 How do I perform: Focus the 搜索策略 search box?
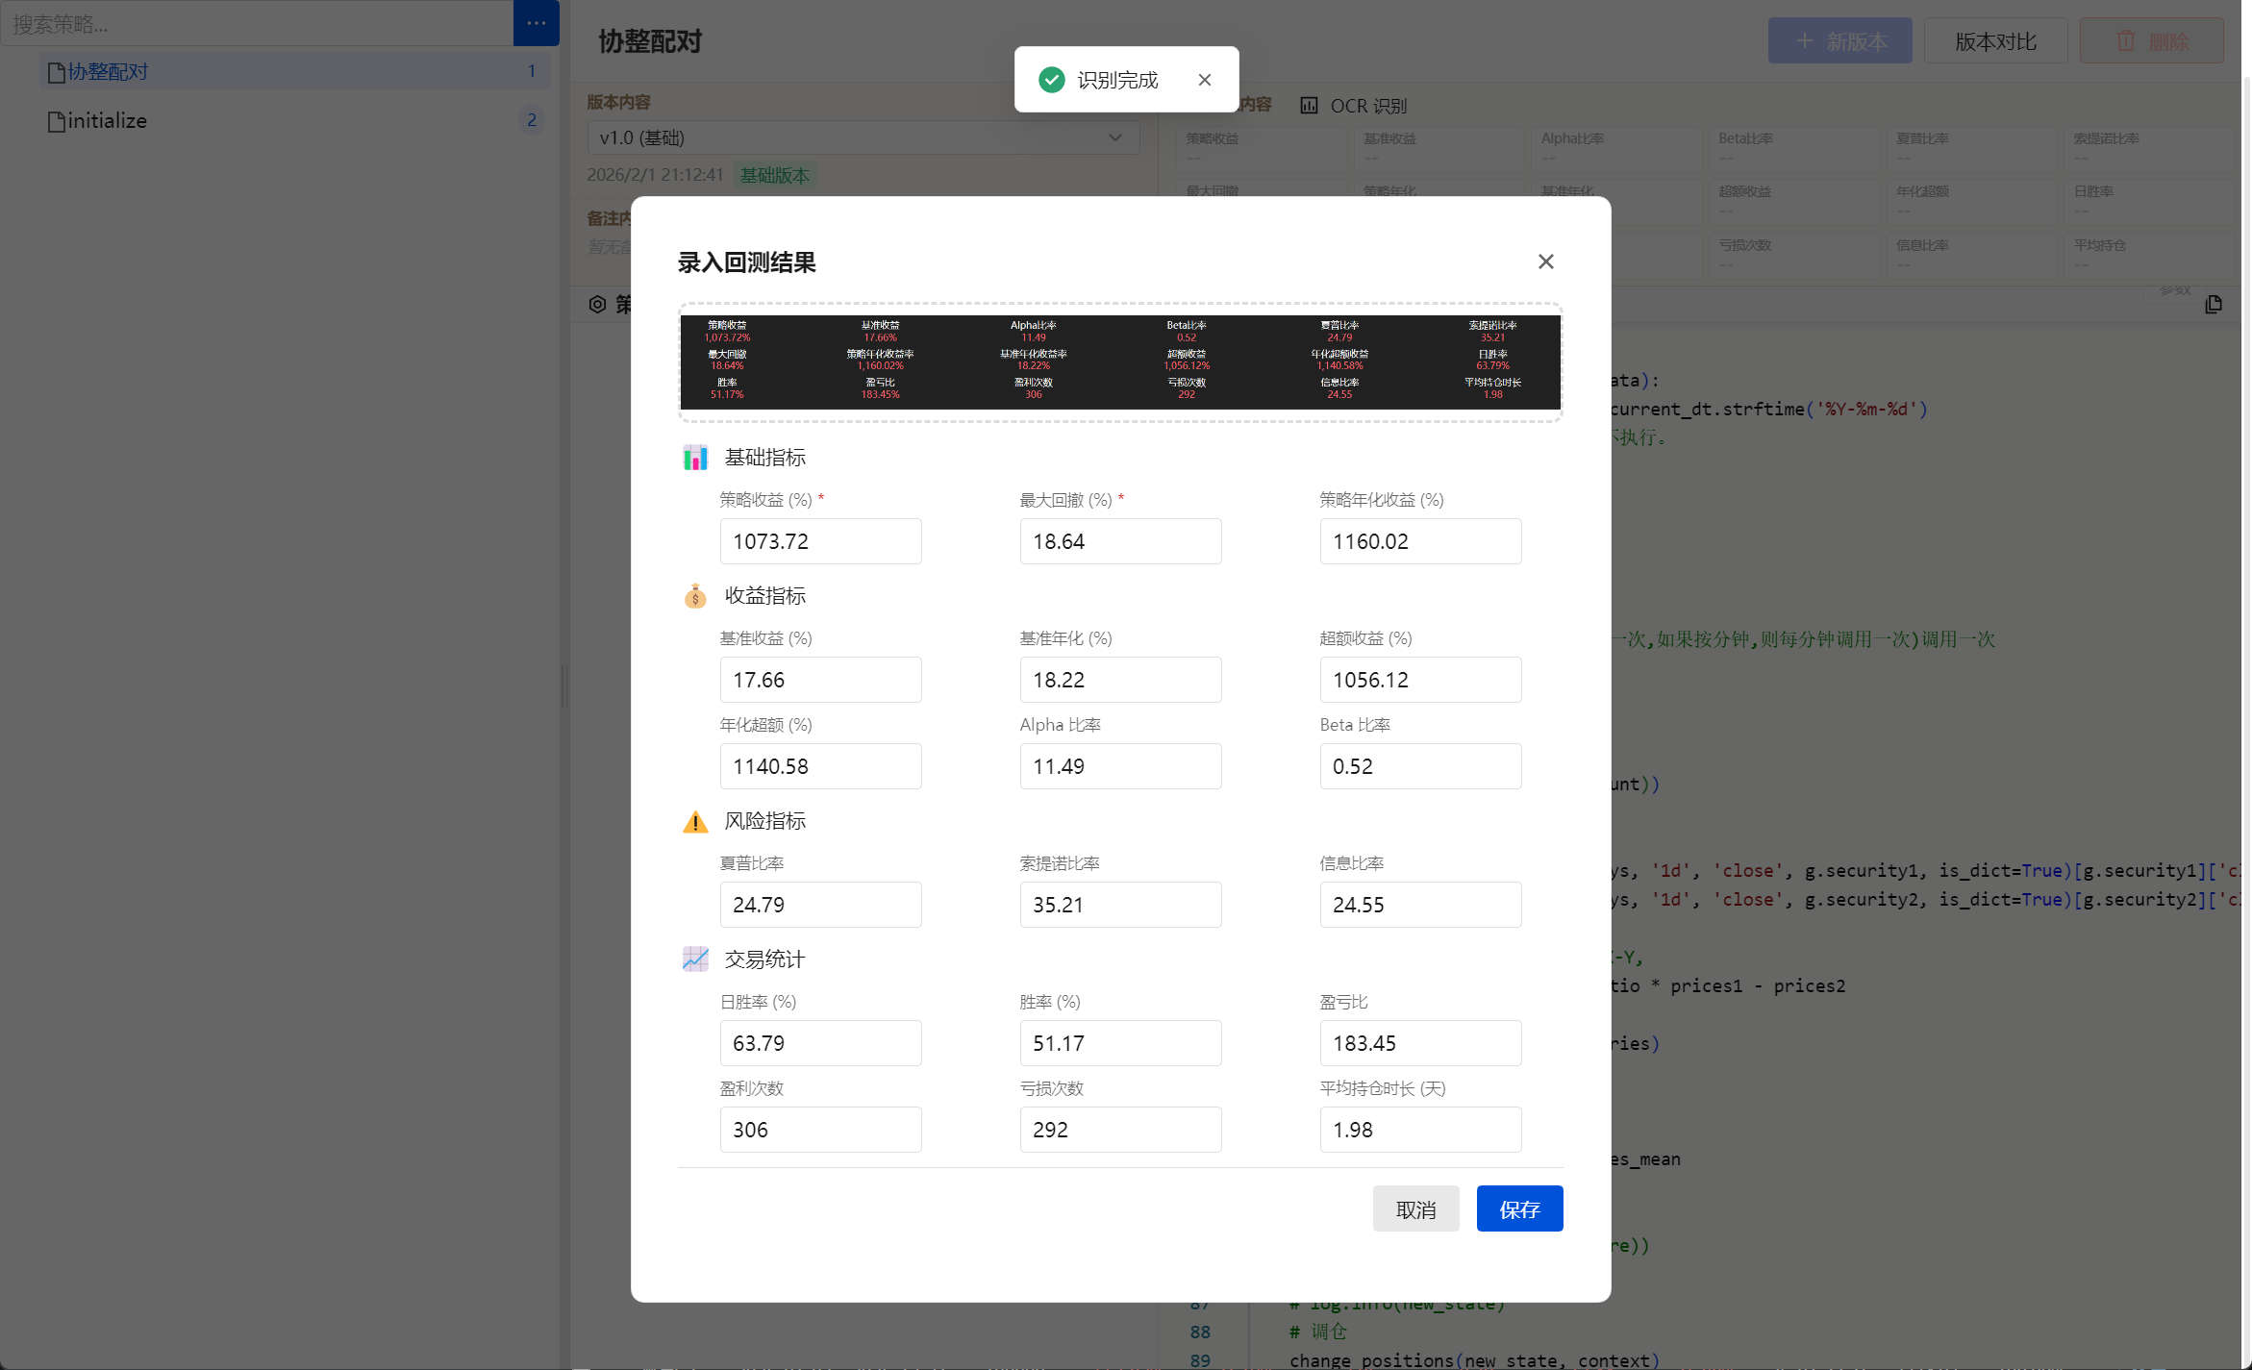(x=257, y=23)
